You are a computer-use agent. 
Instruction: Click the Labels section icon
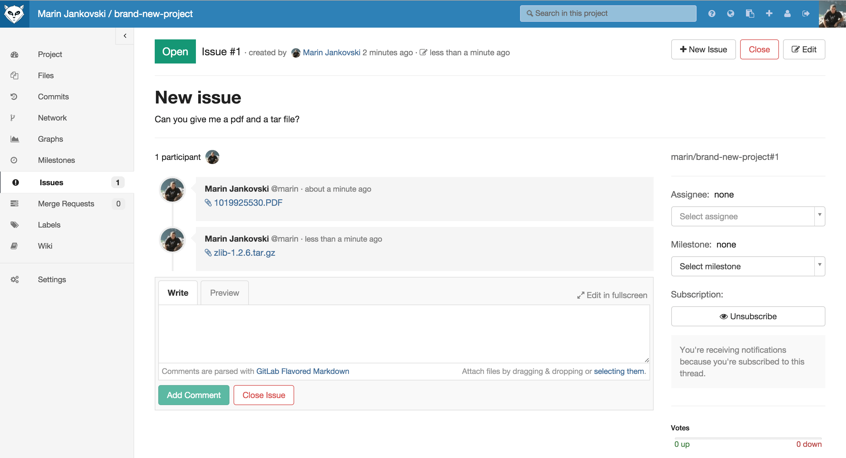pos(15,225)
